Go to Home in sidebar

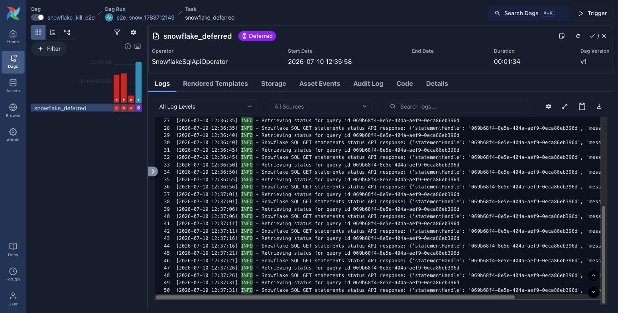click(x=13, y=37)
